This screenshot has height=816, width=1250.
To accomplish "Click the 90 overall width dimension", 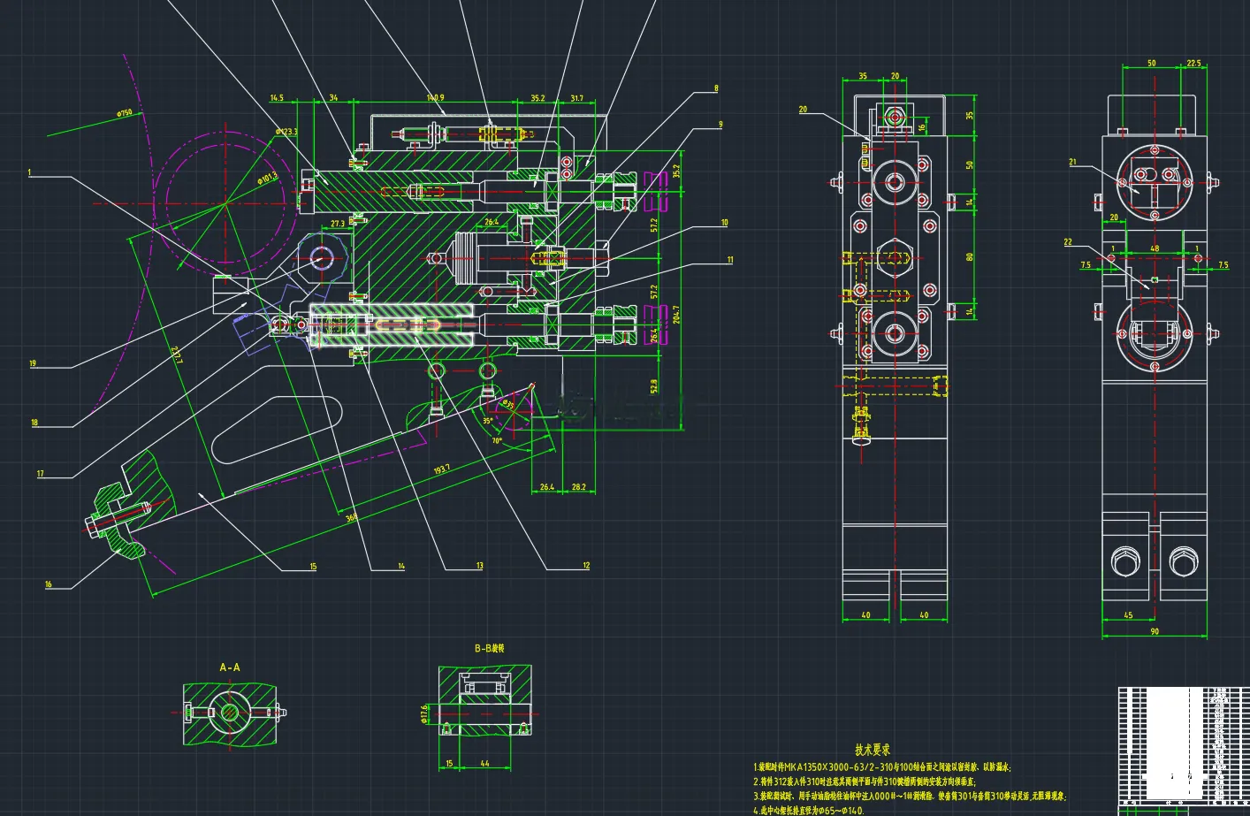I will (1155, 631).
